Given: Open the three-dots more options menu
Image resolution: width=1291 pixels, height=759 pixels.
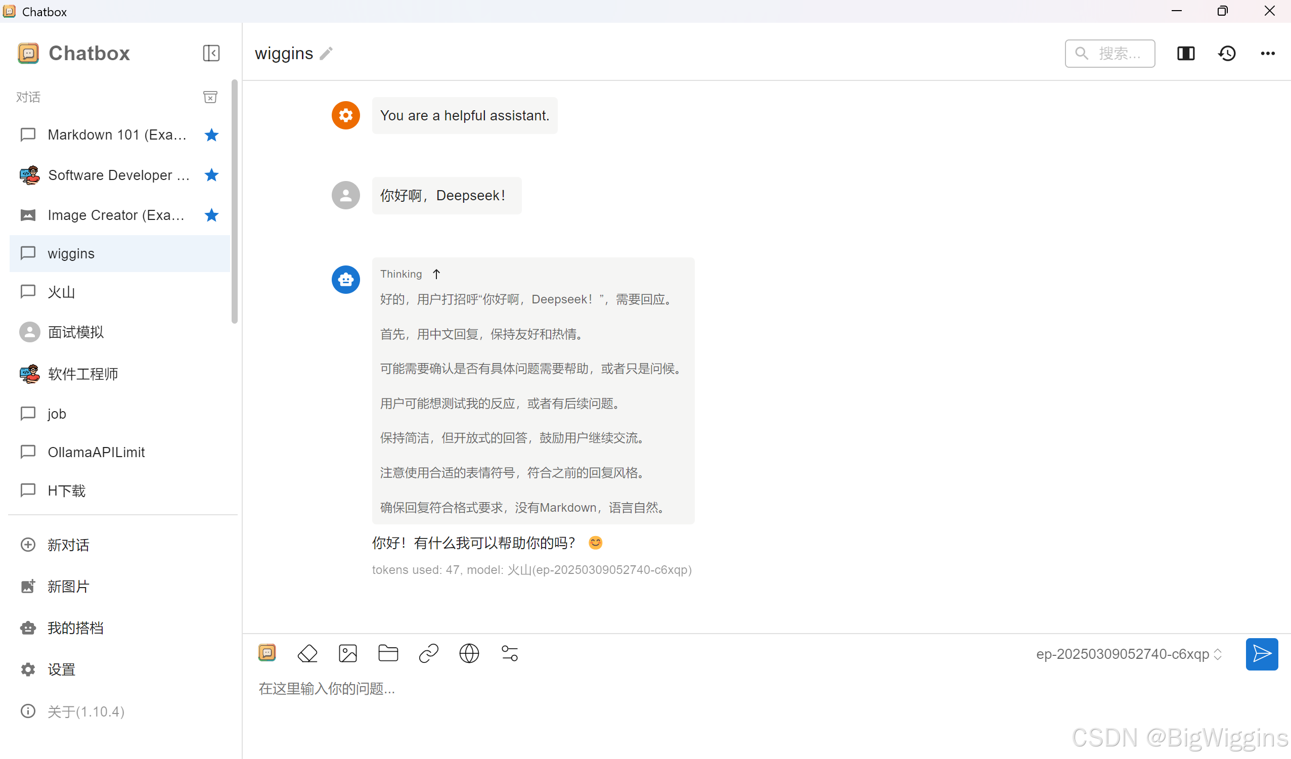Looking at the screenshot, I should 1267,53.
